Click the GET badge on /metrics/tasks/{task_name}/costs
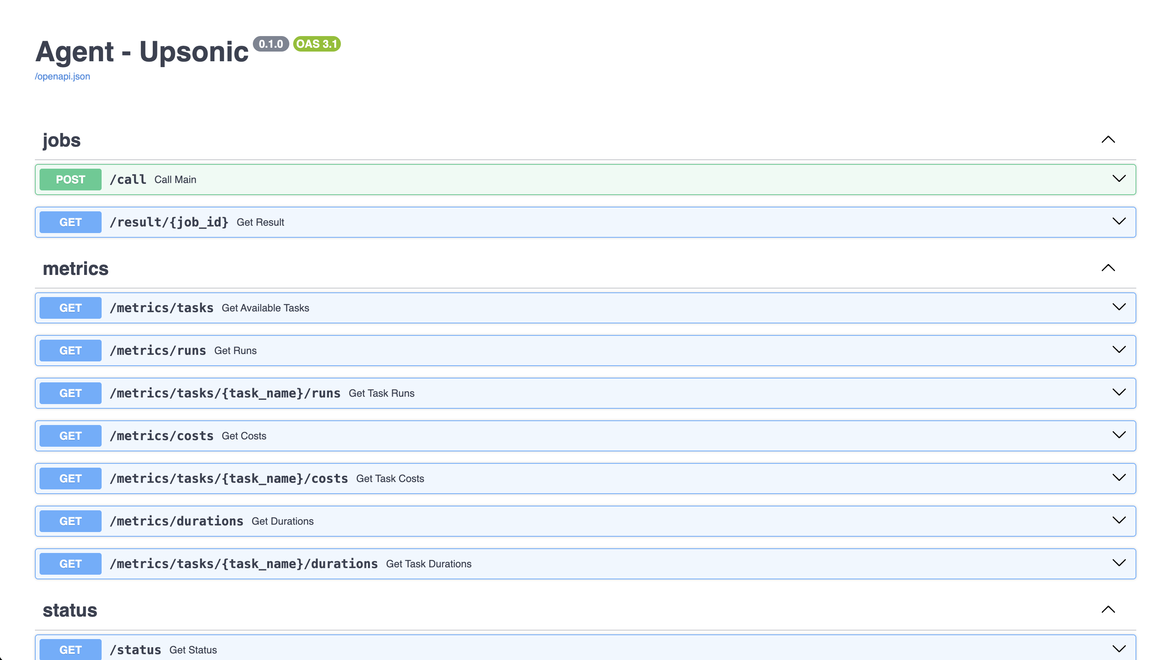The height and width of the screenshot is (660, 1165). 70,478
